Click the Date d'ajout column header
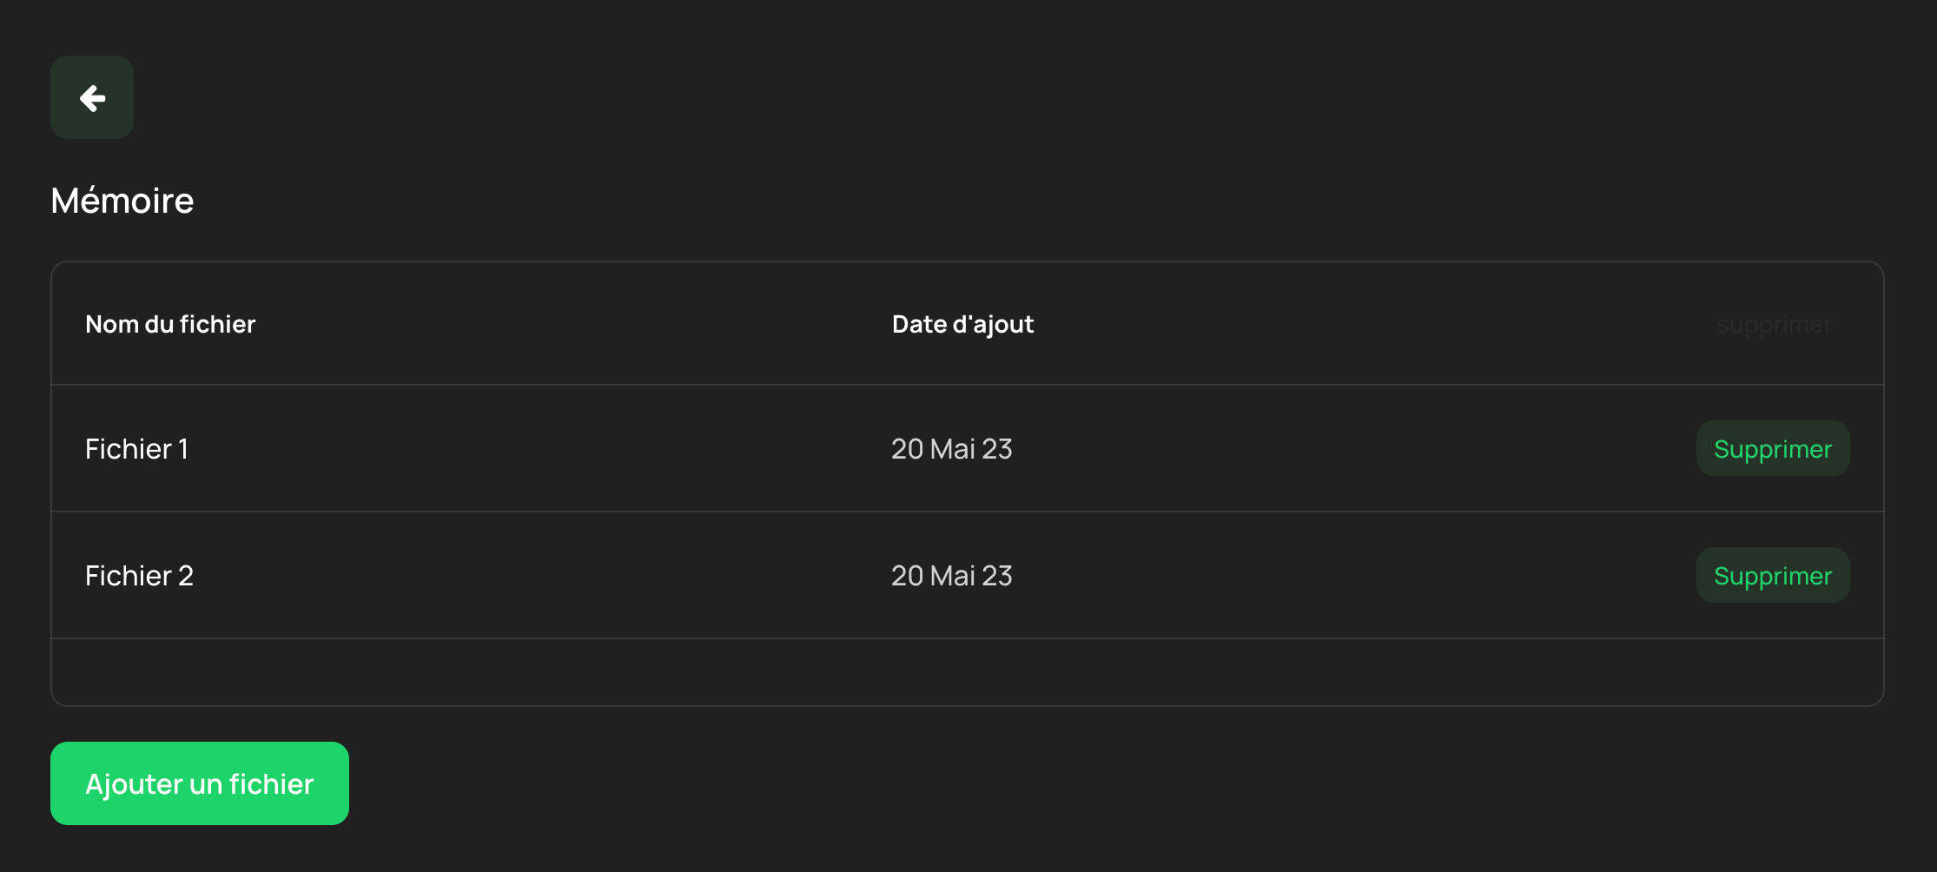Screen dimensions: 1937x872 962,324
